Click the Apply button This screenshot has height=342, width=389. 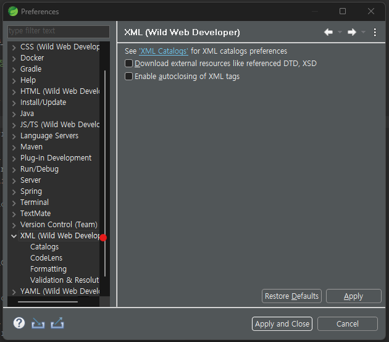click(354, 296)
